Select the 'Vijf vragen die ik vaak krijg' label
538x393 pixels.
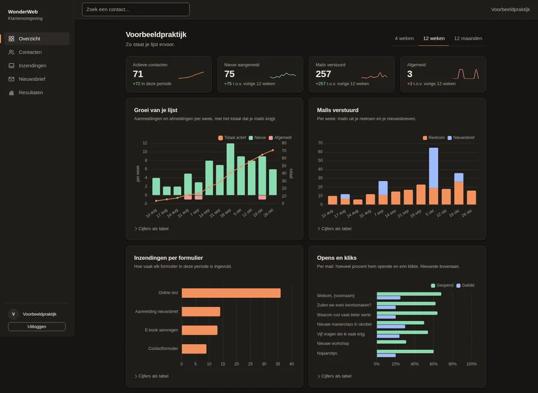pos(341,334)
